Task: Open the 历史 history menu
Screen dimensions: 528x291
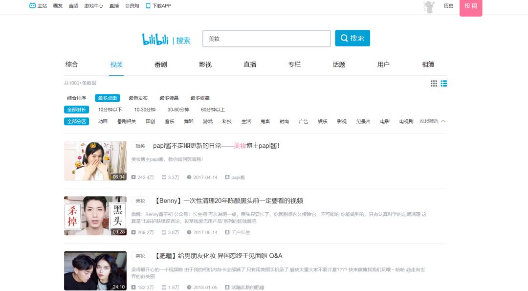Action: pos(448,6)
